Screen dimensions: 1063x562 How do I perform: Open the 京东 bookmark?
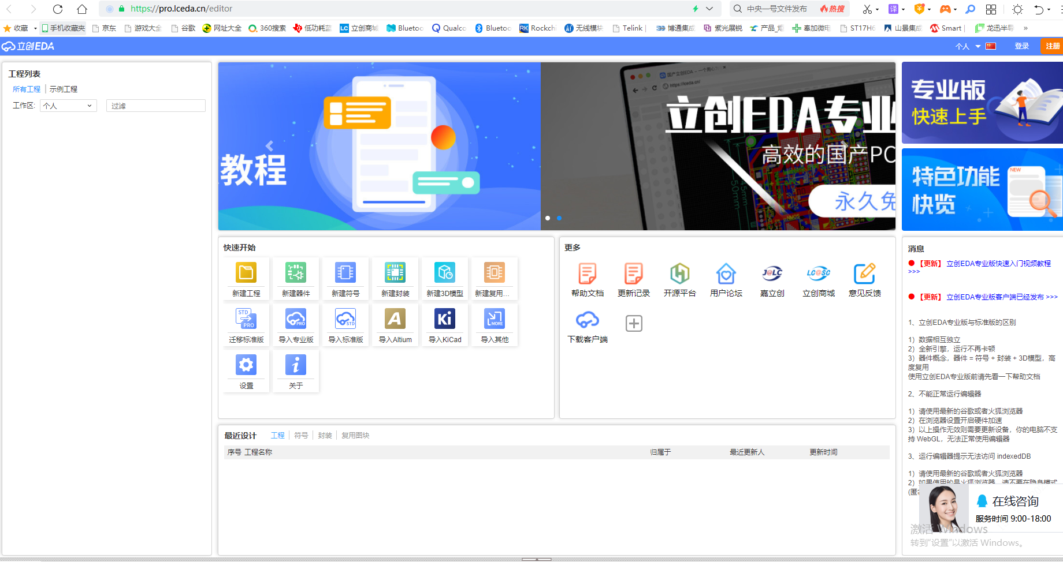pyautogui.click(x=104, y=28)
